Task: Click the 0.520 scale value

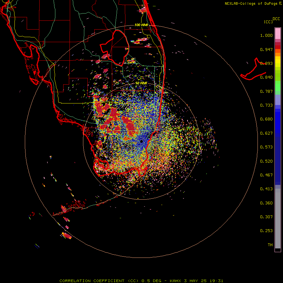Action: (x=266, y=161)
